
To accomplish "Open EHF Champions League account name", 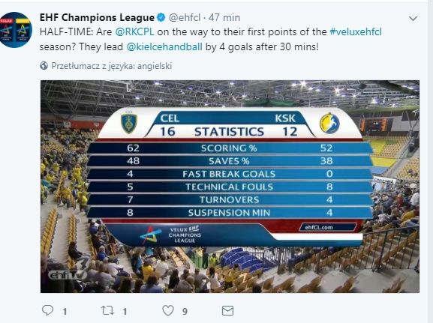I will click(x=97, y=17).
